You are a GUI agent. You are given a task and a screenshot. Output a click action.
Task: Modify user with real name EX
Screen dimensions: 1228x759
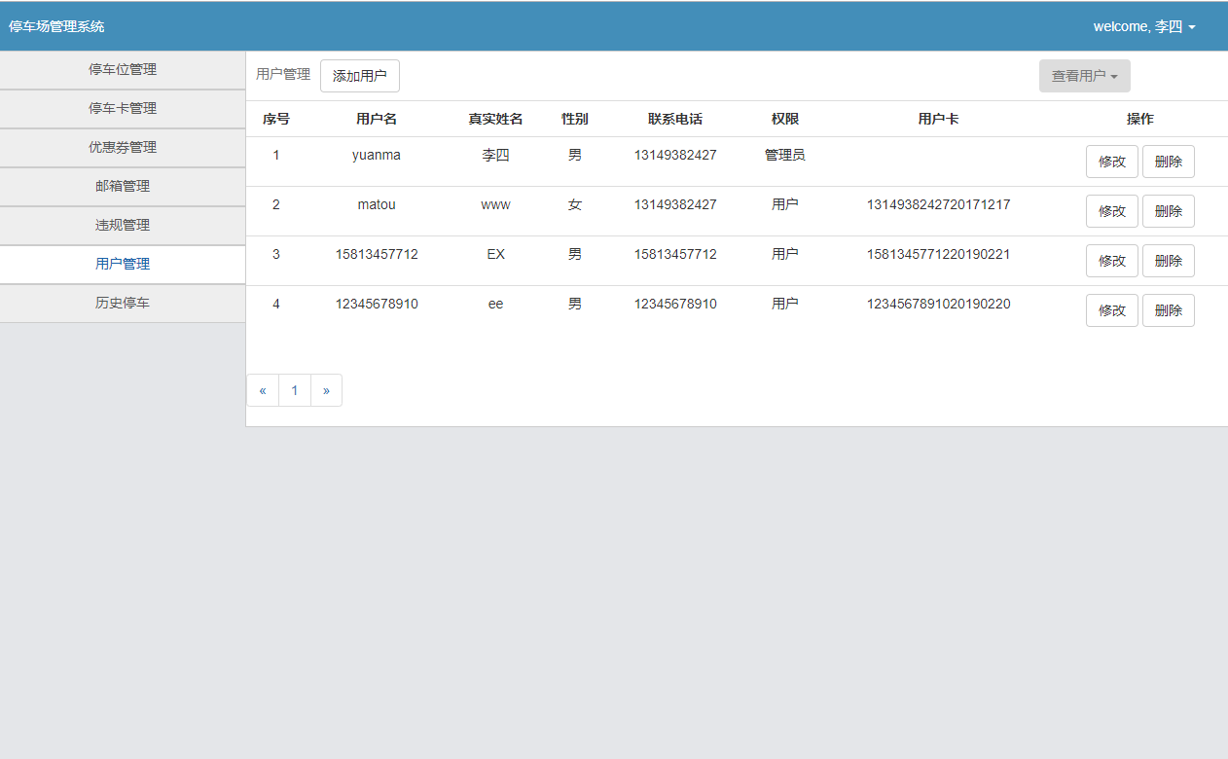1111,262
